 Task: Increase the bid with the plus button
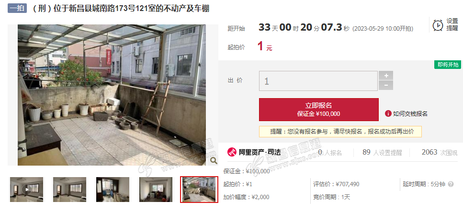point(386,76)
